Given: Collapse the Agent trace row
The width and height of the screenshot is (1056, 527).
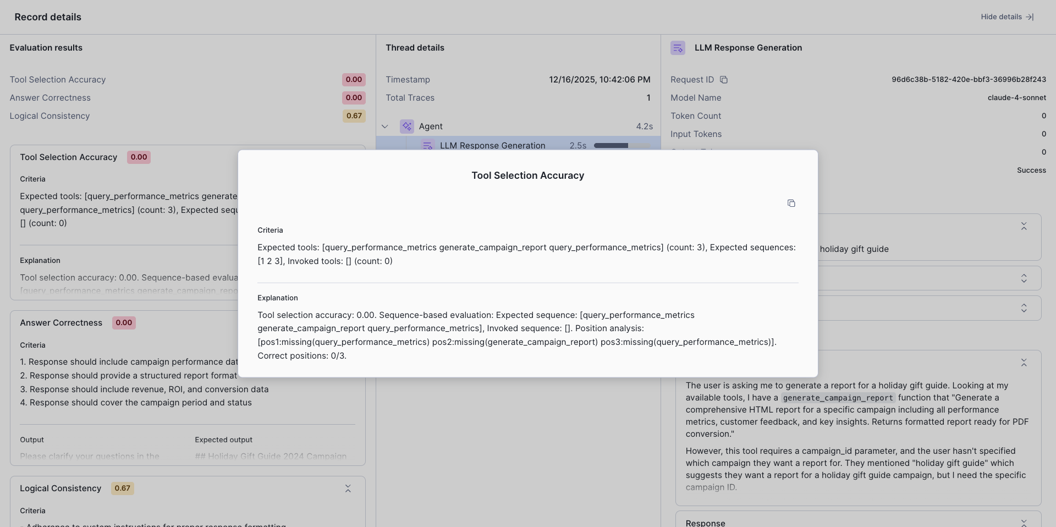Looking at the screenshot, I should point(385,127).
